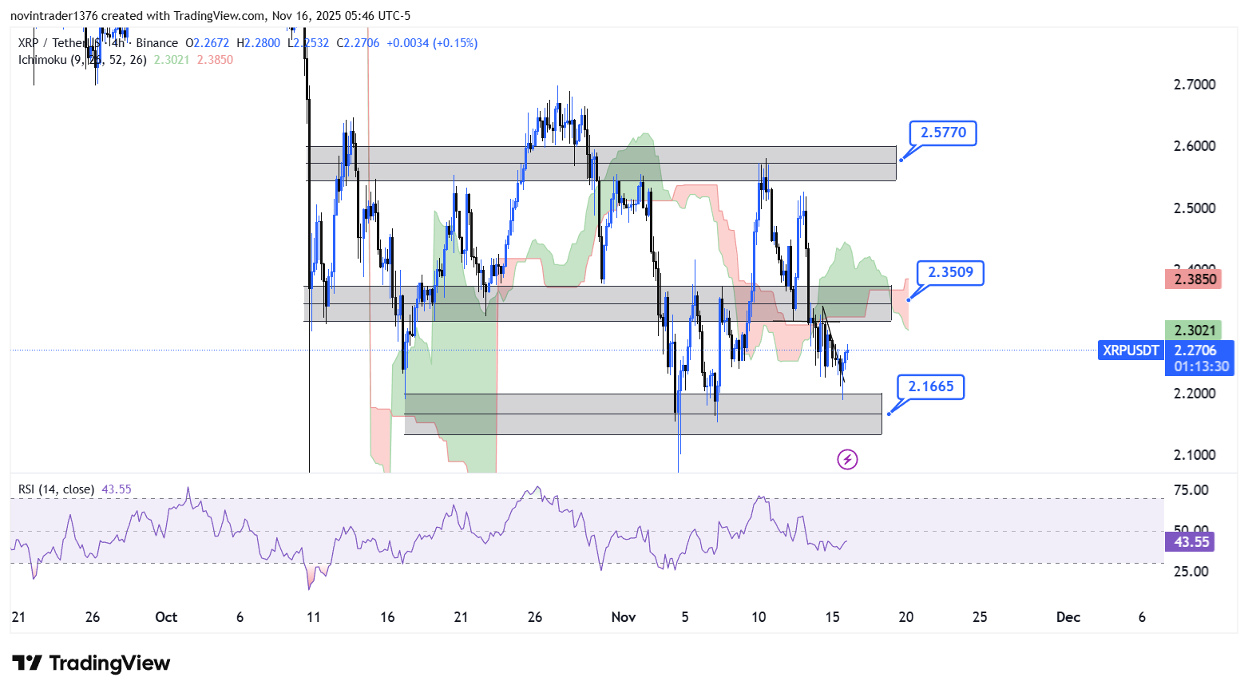The image size is (1248, 693).
Task: Click the 75.00 level on RSI axis
Action: [1191, 490]
